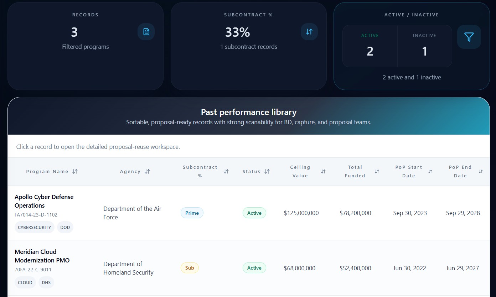Click the funnel filter icon

click(x=469, y=37)
